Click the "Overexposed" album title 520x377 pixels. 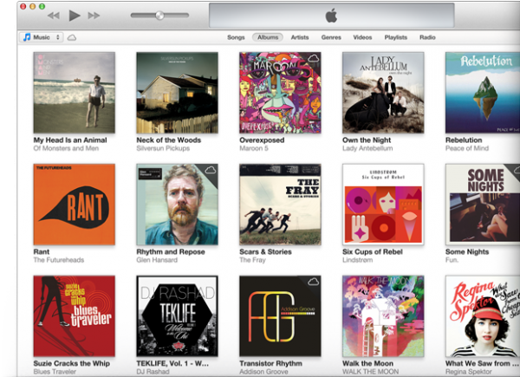tap(262, 140)
